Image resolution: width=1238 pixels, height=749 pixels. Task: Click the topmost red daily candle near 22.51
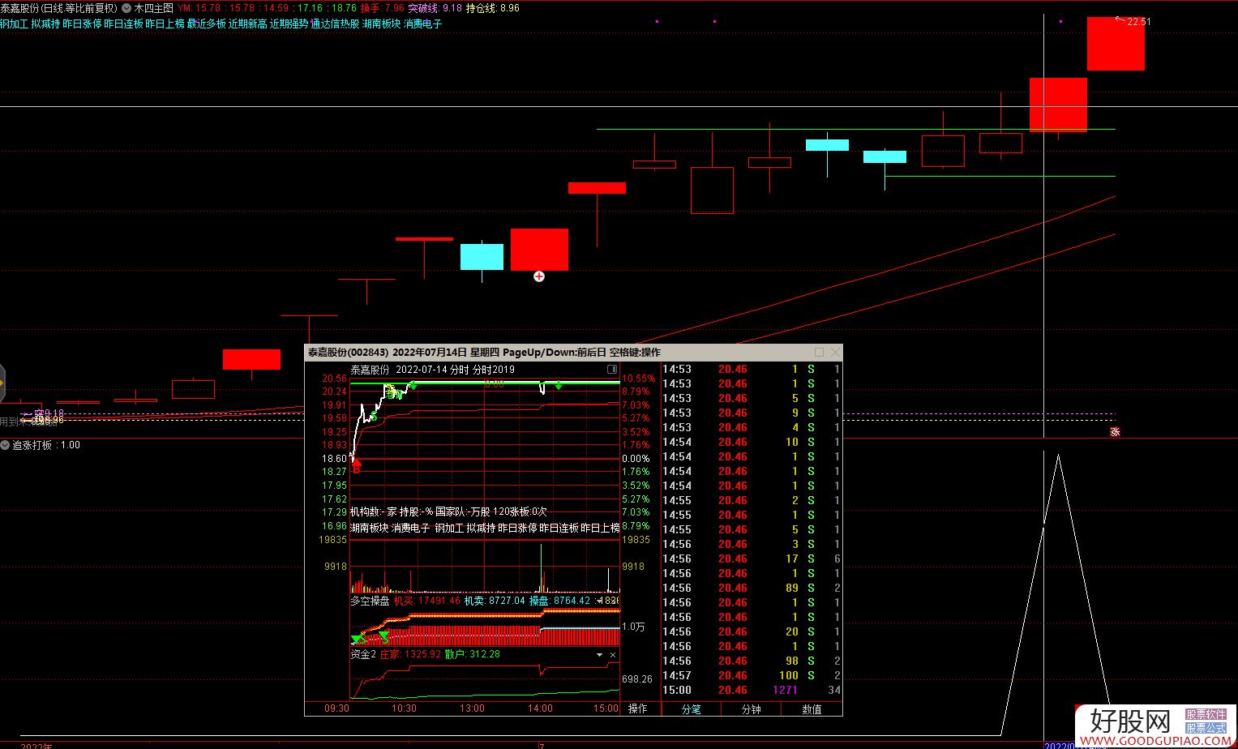[1116, 43]
